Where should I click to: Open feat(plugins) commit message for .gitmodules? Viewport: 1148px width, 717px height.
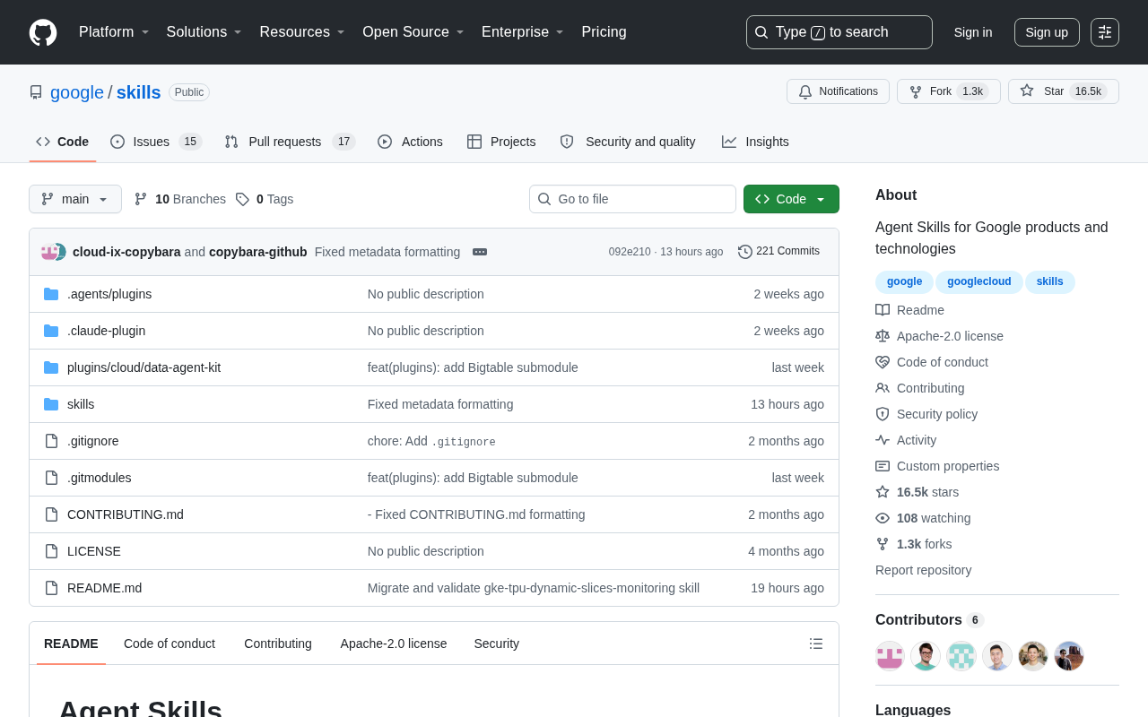click(x=473, y=478)
